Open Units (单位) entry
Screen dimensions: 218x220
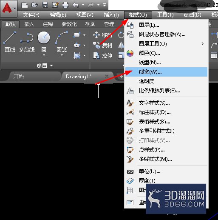click(166, 171)
